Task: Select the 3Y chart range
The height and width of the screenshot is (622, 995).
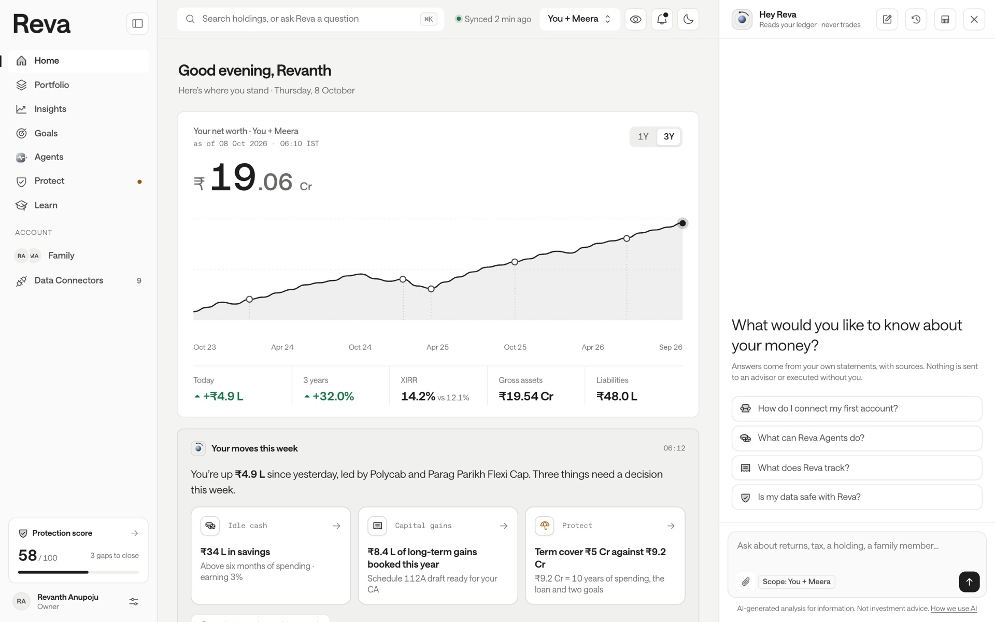Action: (x=669, y=137)
